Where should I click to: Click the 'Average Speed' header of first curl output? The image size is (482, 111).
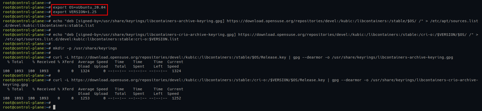tap(93, 62)
